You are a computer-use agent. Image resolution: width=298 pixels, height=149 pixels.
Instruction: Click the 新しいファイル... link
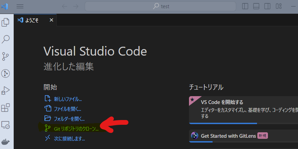tap(68, 99)
